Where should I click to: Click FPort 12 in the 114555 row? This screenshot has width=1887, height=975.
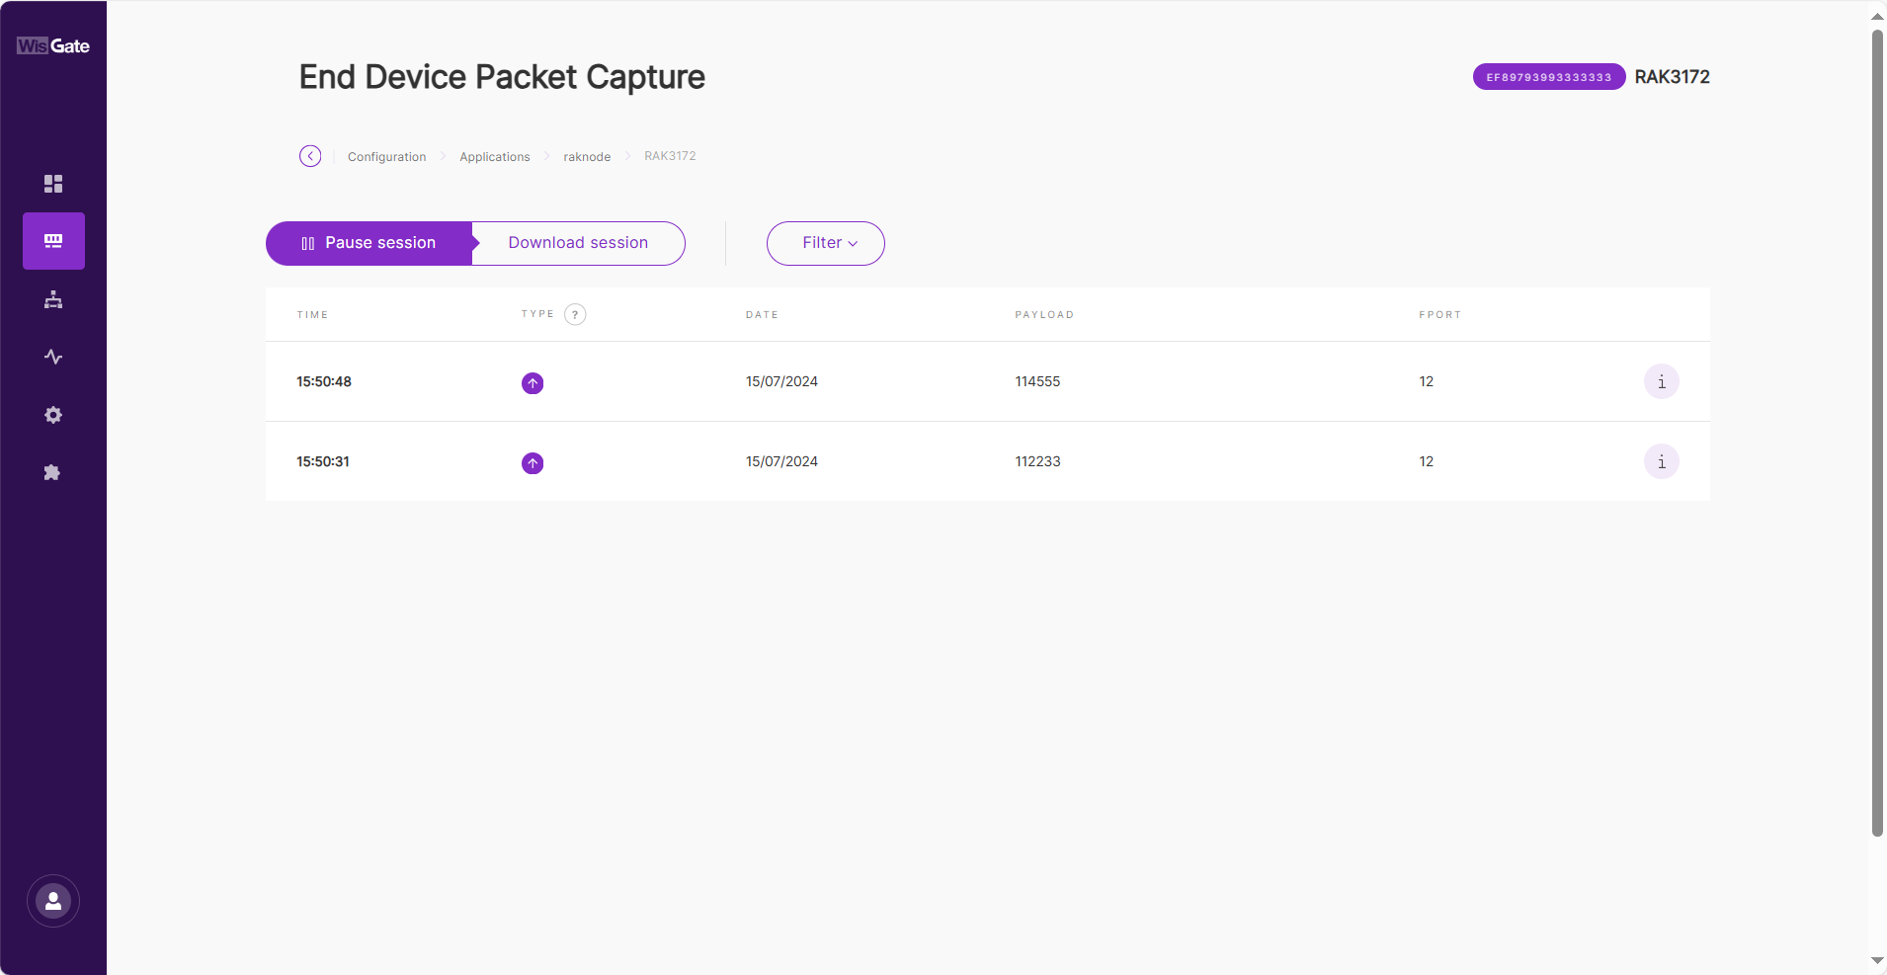(1427, 381)
